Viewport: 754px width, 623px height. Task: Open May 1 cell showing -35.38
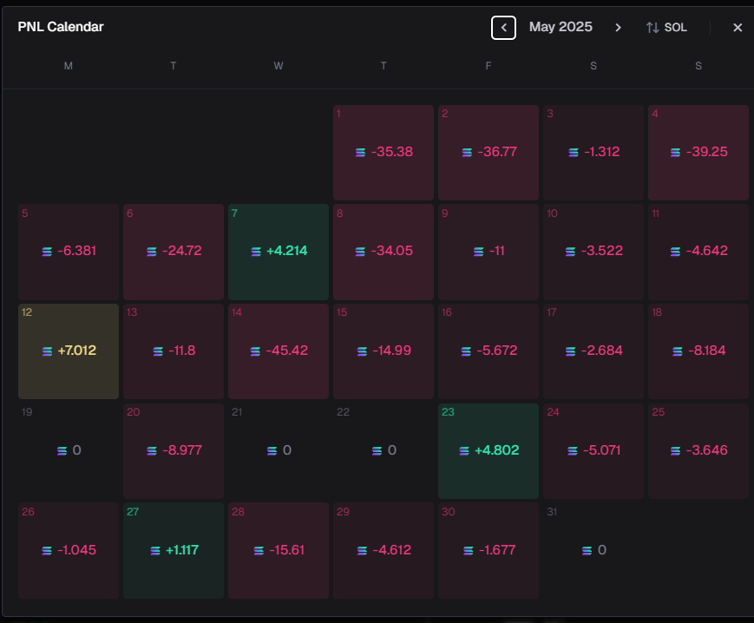click(384, 153)
